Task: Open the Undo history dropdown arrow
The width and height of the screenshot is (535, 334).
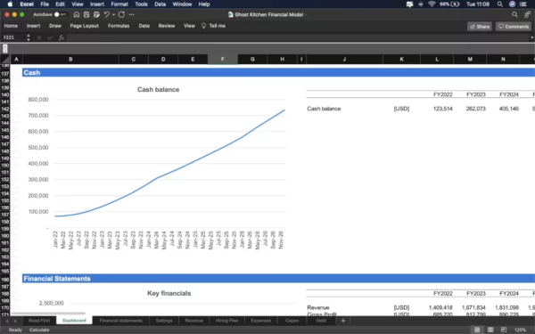Action: (113, 14)
